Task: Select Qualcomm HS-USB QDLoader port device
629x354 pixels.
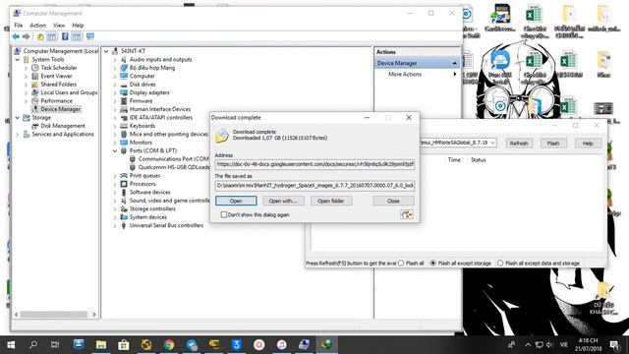Action: pyautogui.click(x=174, y=167)
